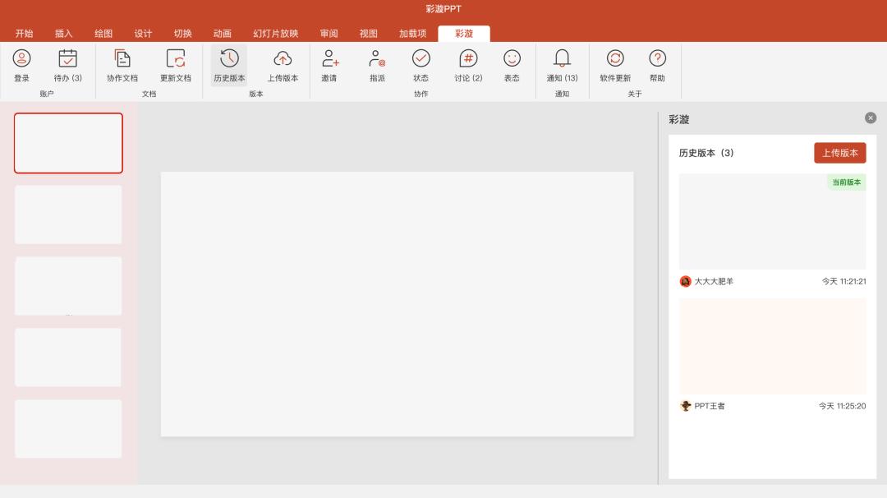Image resolution: width=887 pixels, height=498 pixels.
Task: Open 待办 (3) to-do list
Action: click(x=67, y=66)
